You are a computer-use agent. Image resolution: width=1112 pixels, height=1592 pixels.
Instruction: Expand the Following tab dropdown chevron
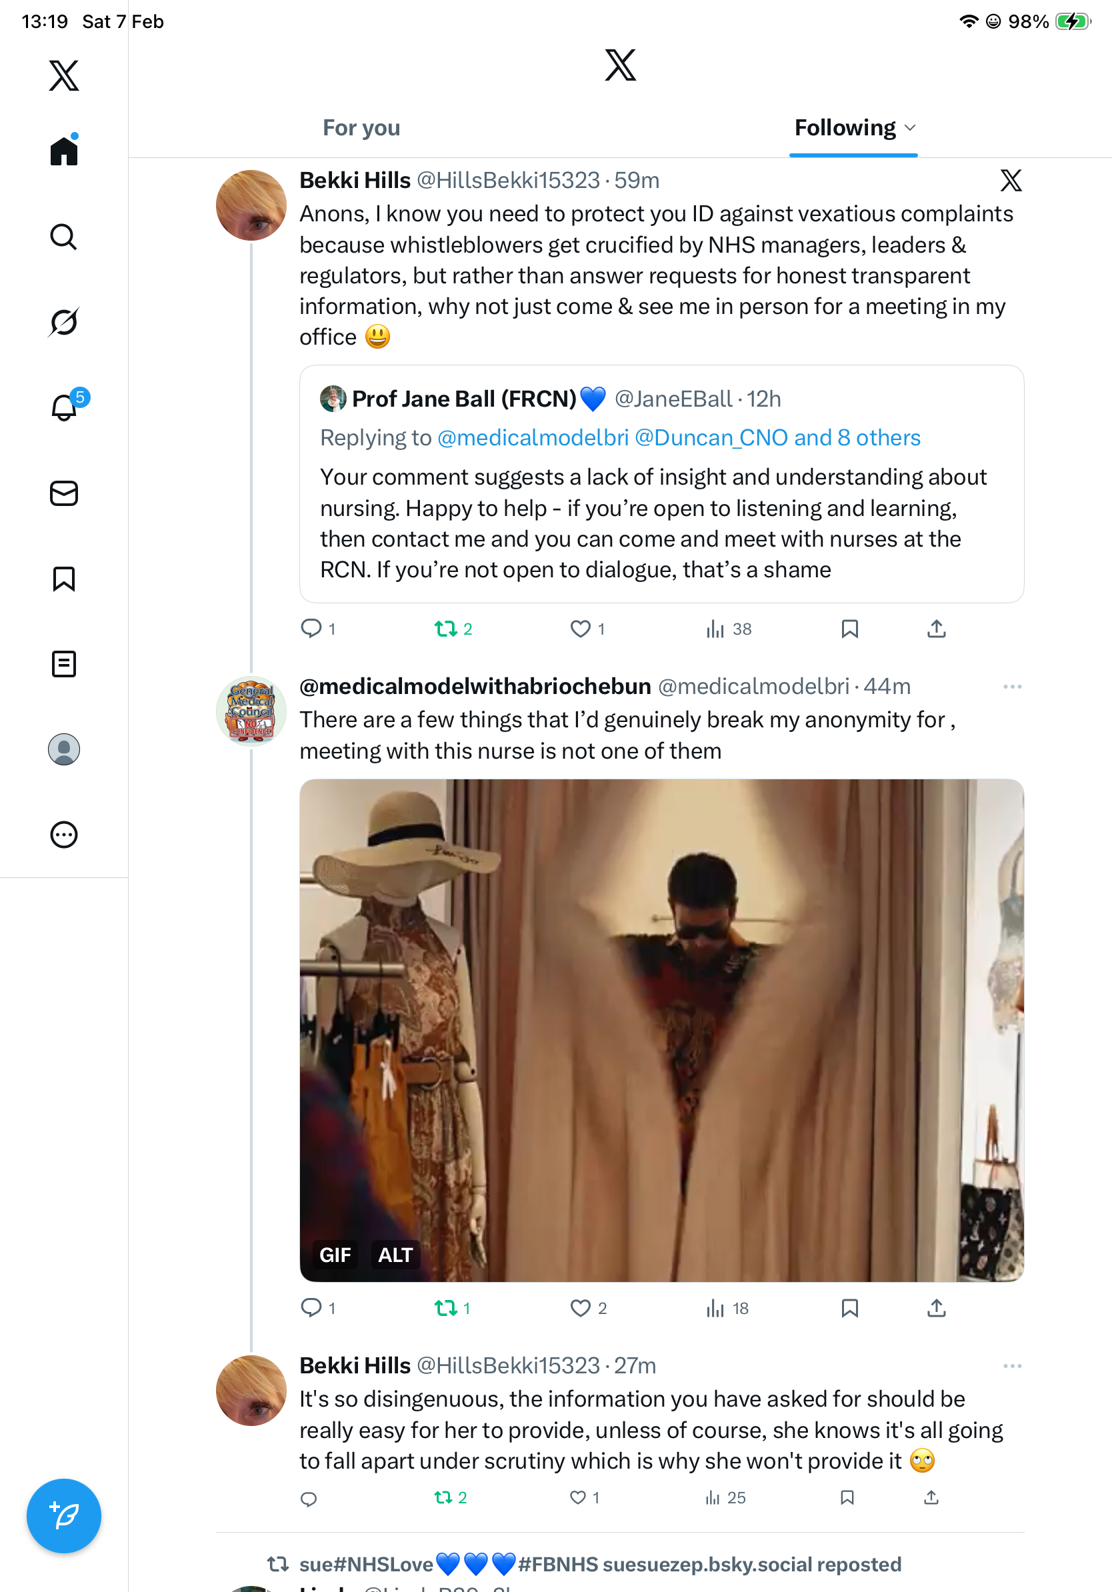pos(910,128)
